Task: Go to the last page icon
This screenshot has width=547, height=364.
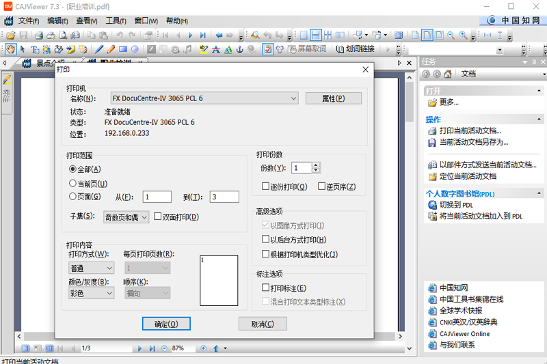Action: pos(203,35)
